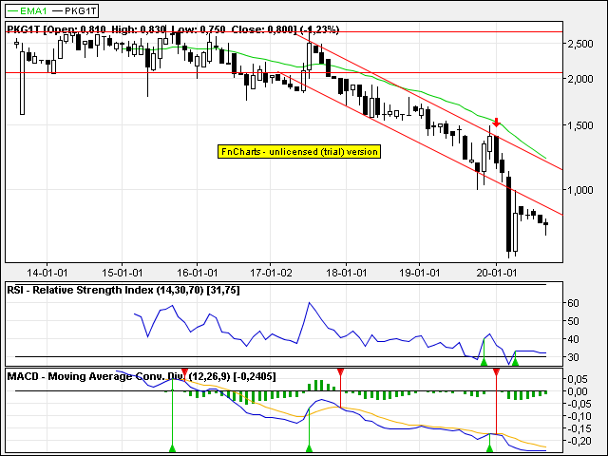Click the MACD axis value 0,05
This screenshot has height=456, width=608.
pyautogui.click(x=578, y=379)
